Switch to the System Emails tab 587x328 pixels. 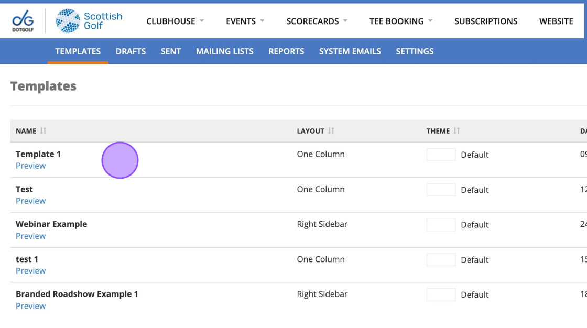tap(350, 51)
